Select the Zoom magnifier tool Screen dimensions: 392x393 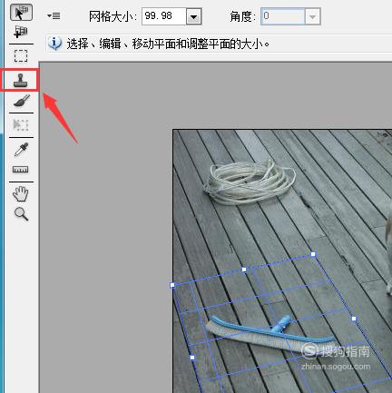coord(21,214)
